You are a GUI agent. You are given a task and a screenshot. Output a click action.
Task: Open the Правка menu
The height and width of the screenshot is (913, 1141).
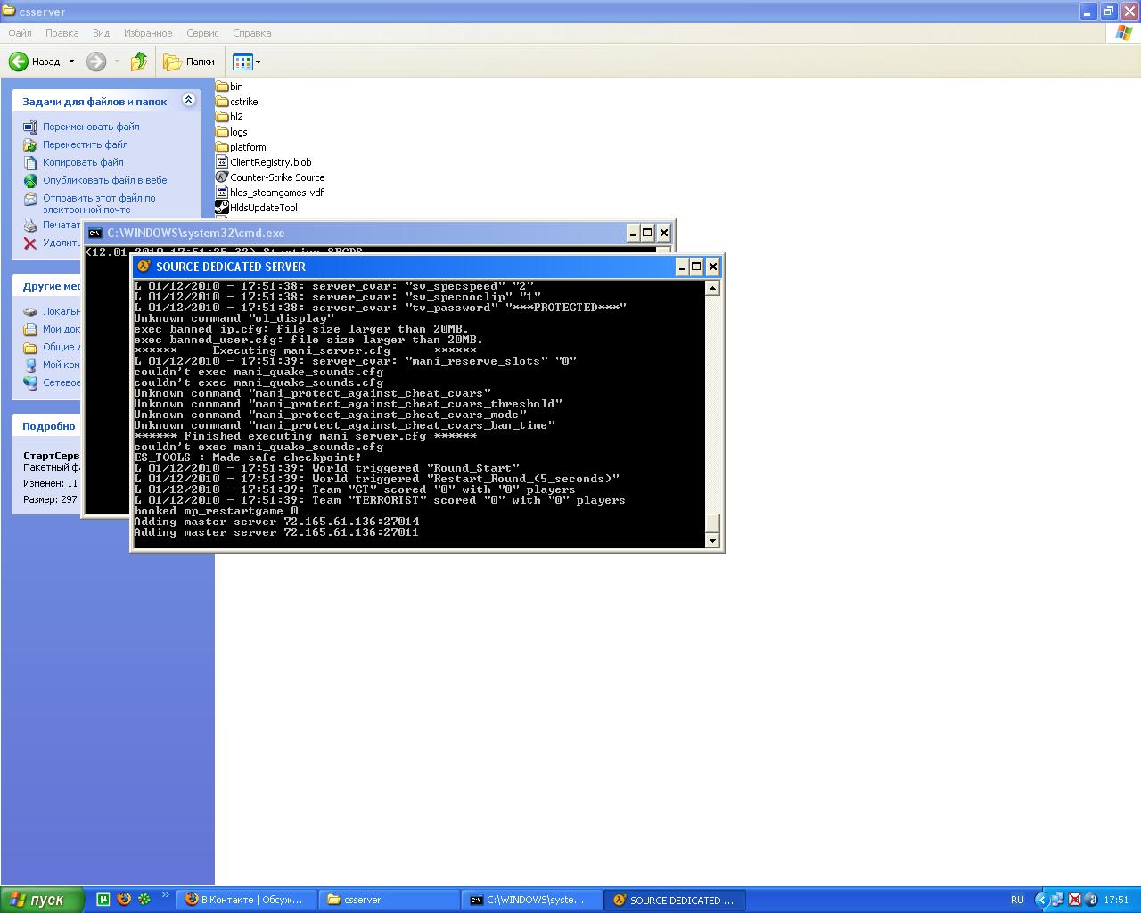(62, 33)
